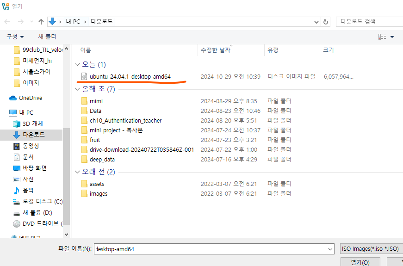The image size is (403, 266).
Task: Open 로컬 디스크 (C:) drive
Action: tap(38, 202)
